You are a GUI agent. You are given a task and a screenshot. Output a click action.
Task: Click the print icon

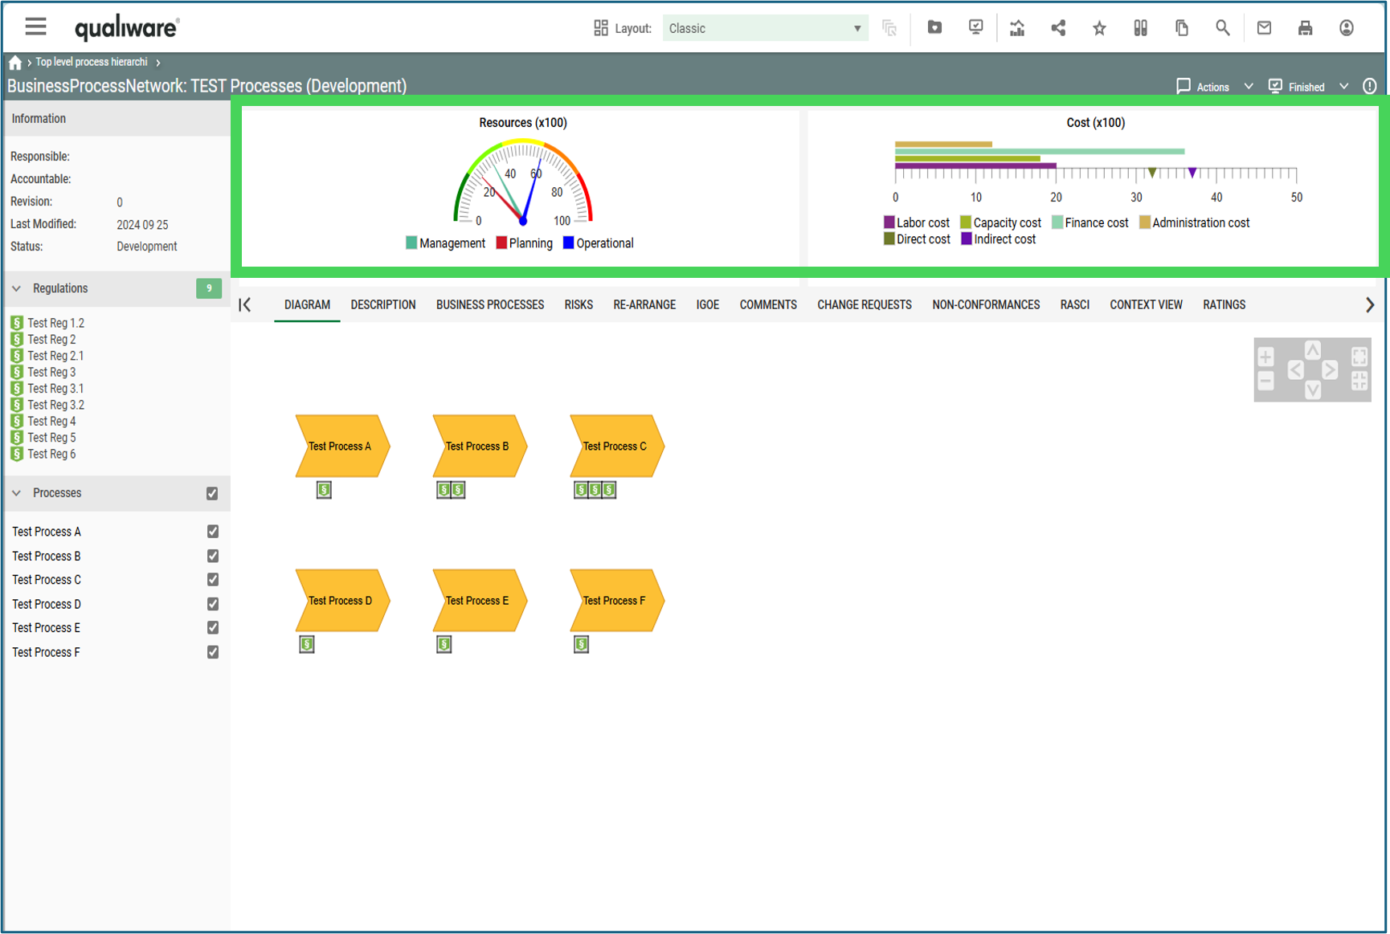[x=1305, y=28]
